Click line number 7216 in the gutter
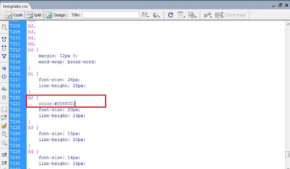290x169 pixels. 15,74
